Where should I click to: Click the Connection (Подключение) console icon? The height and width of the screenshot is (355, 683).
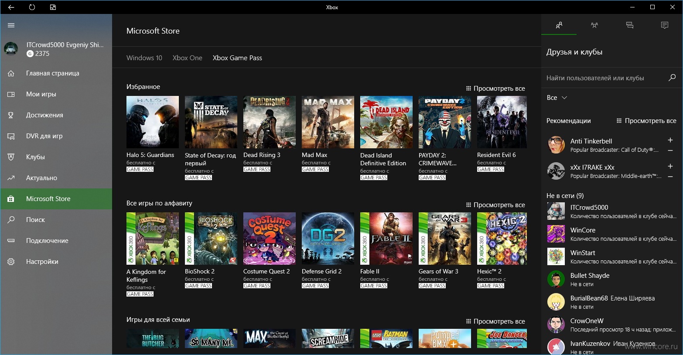click(11, 241)
